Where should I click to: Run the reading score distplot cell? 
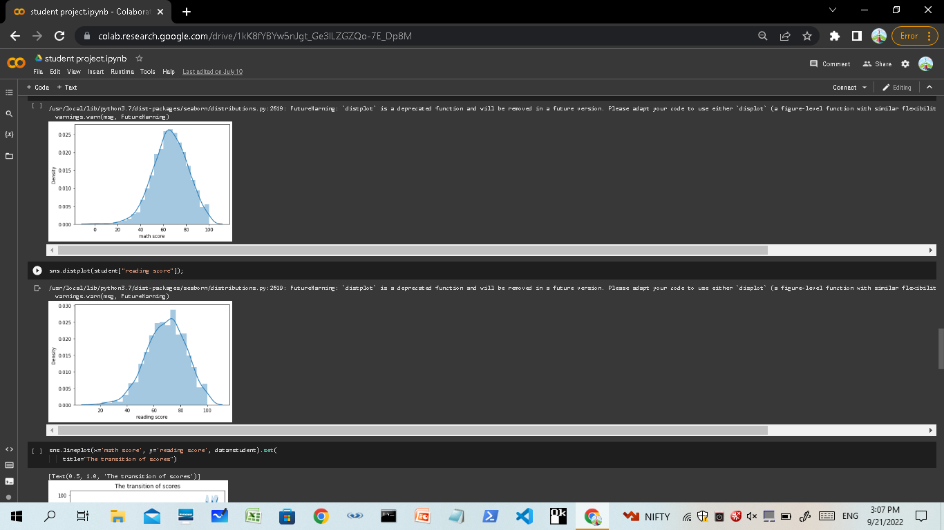37,271
